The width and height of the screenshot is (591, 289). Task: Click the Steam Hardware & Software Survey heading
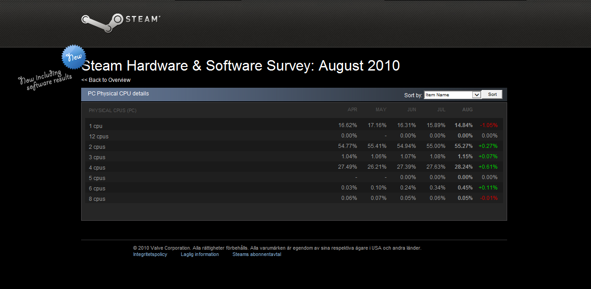[x=240, y=66]
